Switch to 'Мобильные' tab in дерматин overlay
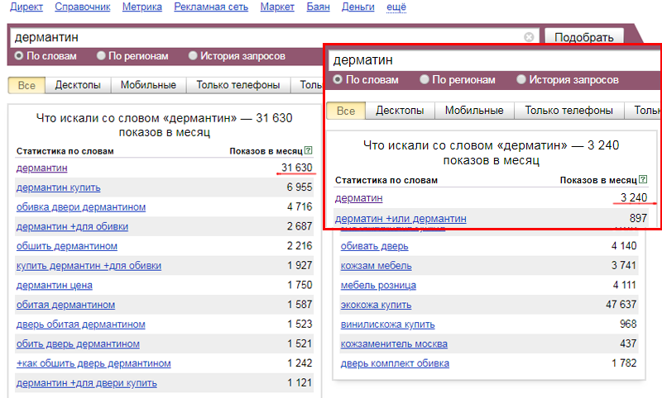Screen dimensions: 662x398 [474, 111]
